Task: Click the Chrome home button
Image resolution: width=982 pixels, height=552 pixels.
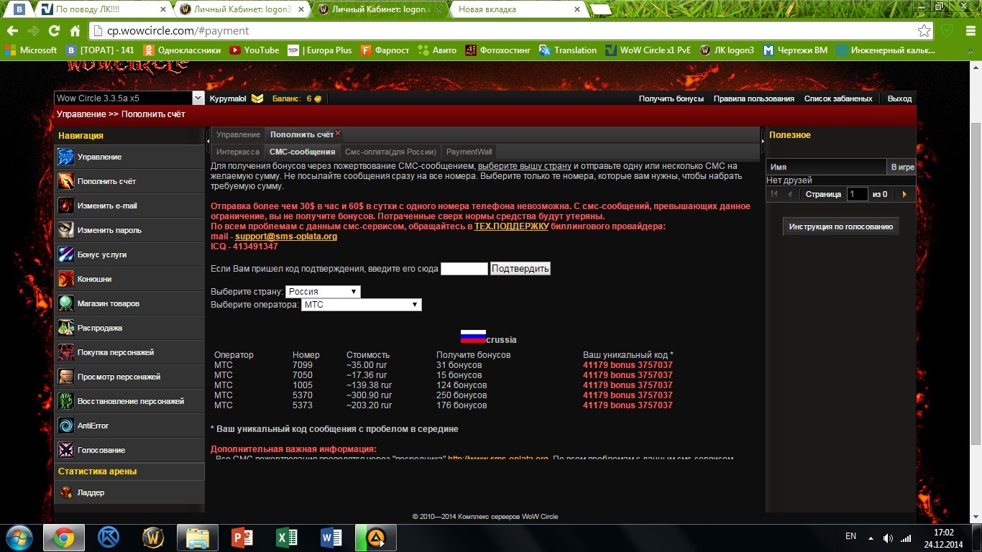Action: [75, 31]
